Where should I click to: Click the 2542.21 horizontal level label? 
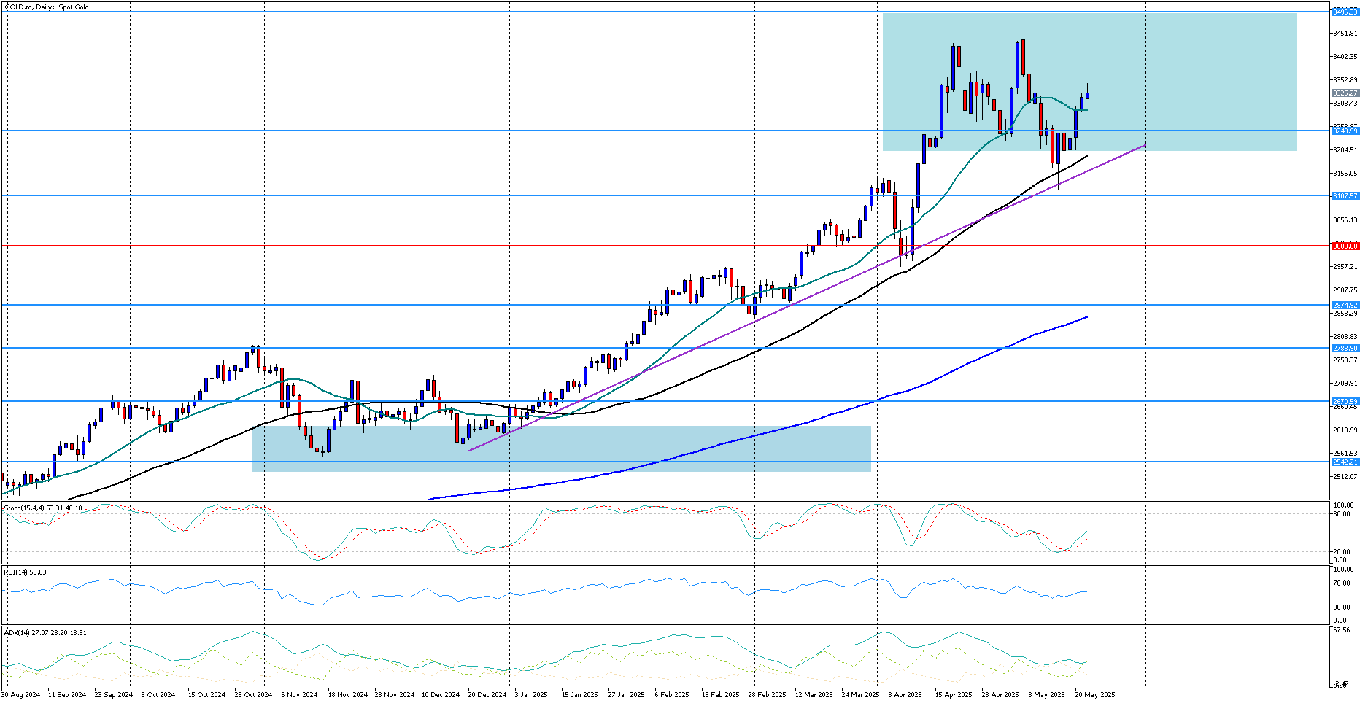pyautogui.click(x=1345, y=462)
